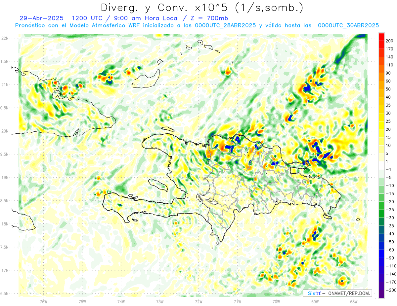Click the '72W' longitude label

(198, 302)
